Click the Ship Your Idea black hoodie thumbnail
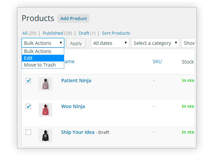Screen dimensions: 205x157 45,135
